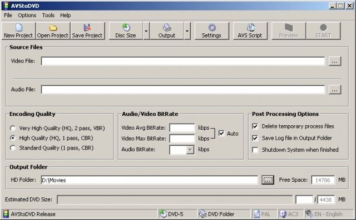The height and width of the screenshot is (220, 356).
Task: Browse for the HD output folder
Action: 268,180
